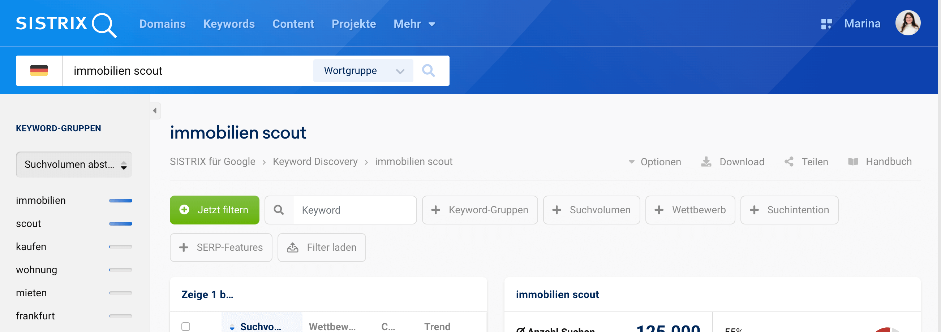The image size is (941, 332).
Task: Click the Download icon
Action: (x=706, y=162)
